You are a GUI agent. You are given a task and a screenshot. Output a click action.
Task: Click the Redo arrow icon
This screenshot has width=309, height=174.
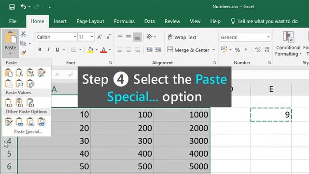click(37, 7)
